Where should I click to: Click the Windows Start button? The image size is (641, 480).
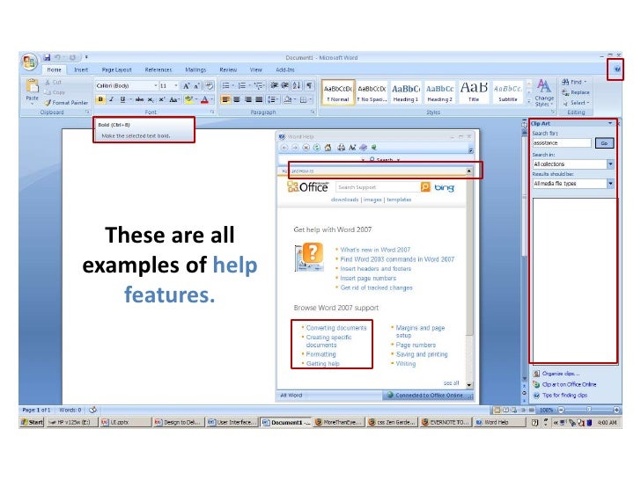pyautogui.click(x=32, y=422)
